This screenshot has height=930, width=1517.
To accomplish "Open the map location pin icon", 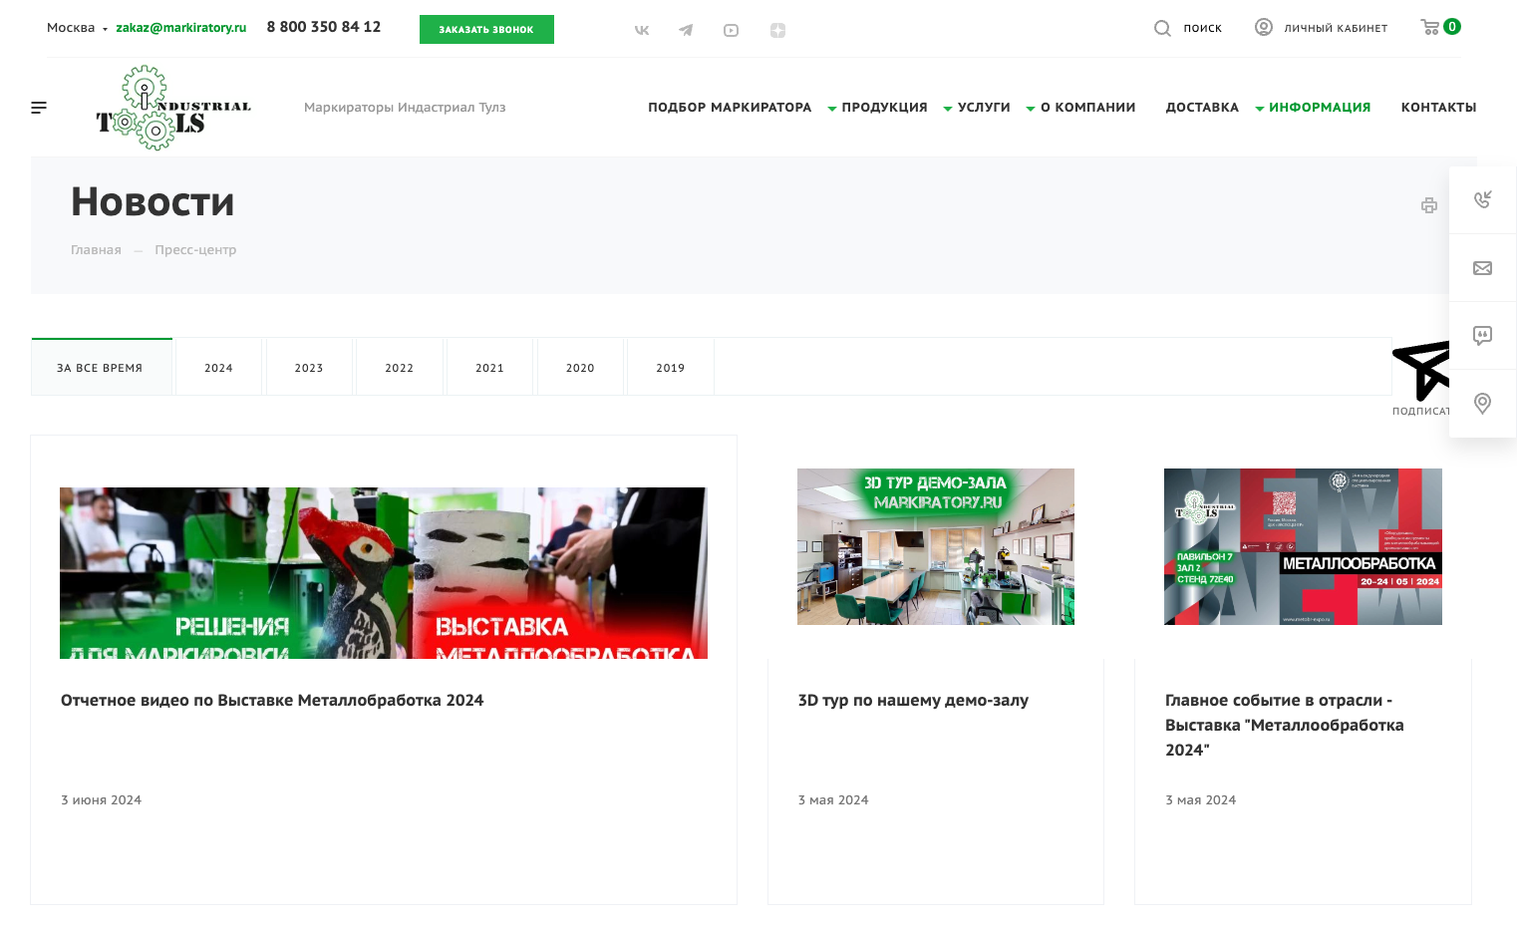I will pos(1482,403).
